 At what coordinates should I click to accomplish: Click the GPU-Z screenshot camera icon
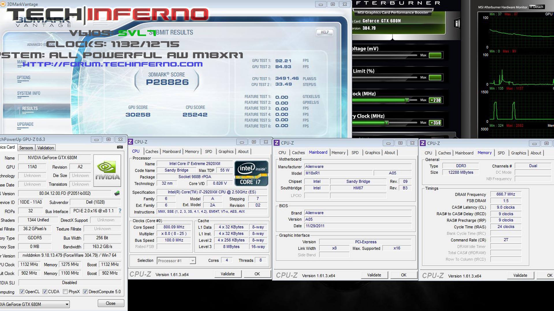coord(120,147)
